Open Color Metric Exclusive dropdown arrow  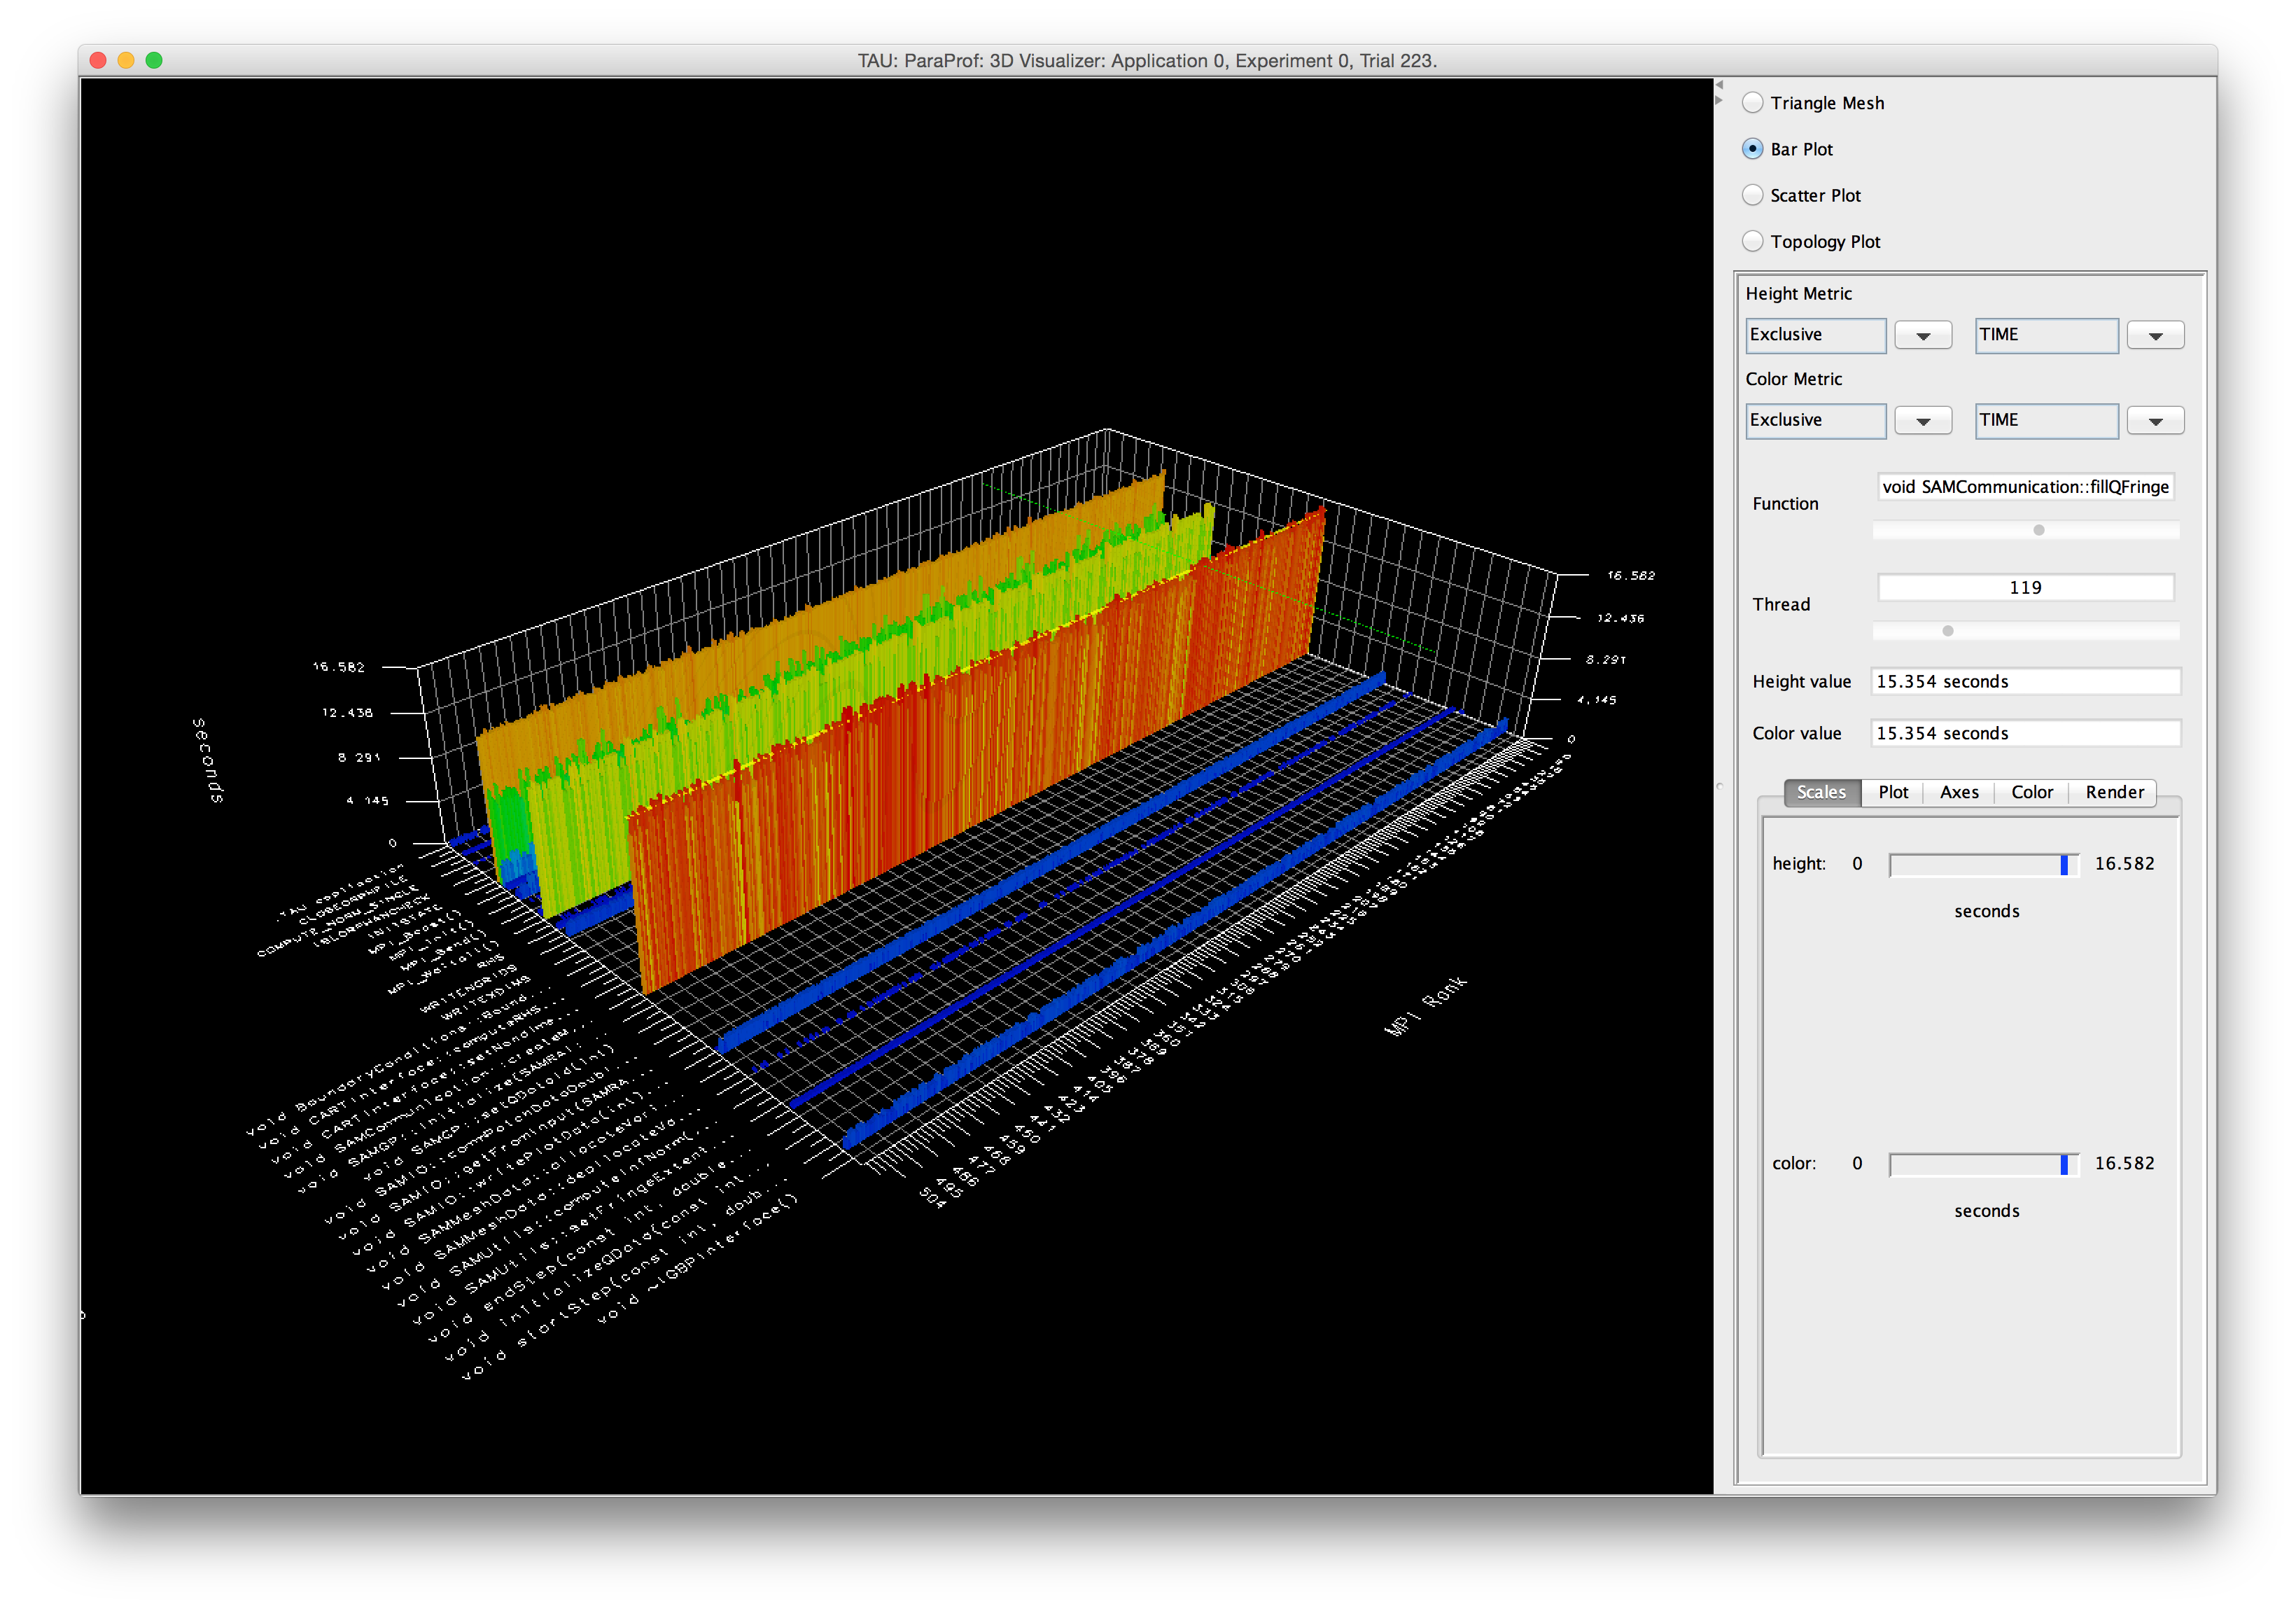(x=1922, y=421)
